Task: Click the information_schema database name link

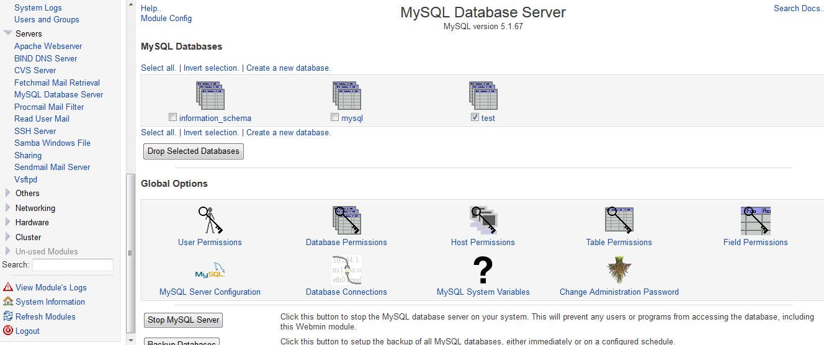Action: 215,118
